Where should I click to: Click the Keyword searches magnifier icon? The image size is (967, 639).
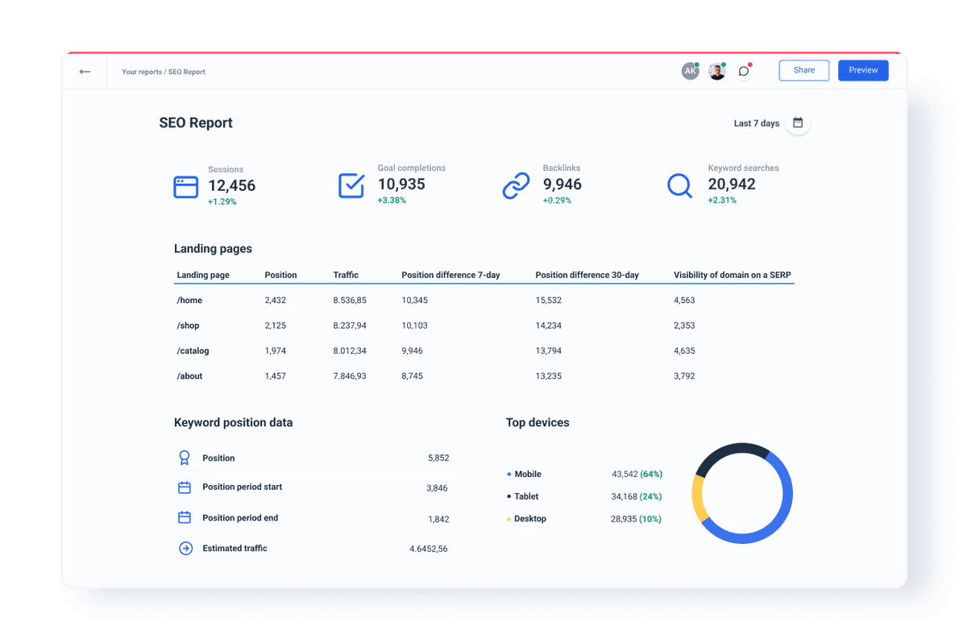679,185
